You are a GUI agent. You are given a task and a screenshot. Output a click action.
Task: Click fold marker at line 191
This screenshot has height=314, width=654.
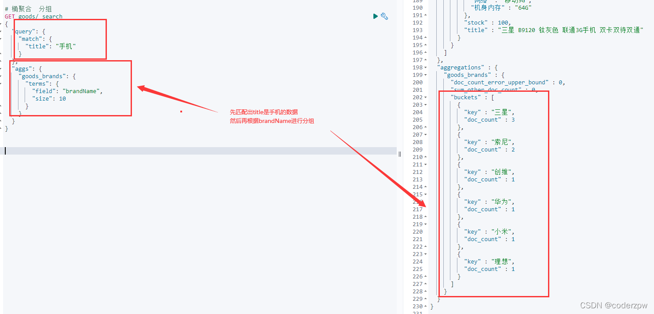425,15
